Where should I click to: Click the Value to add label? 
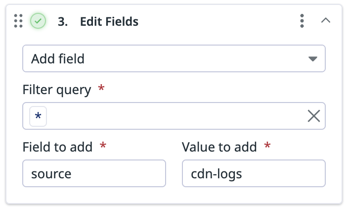tap(219, 147)
